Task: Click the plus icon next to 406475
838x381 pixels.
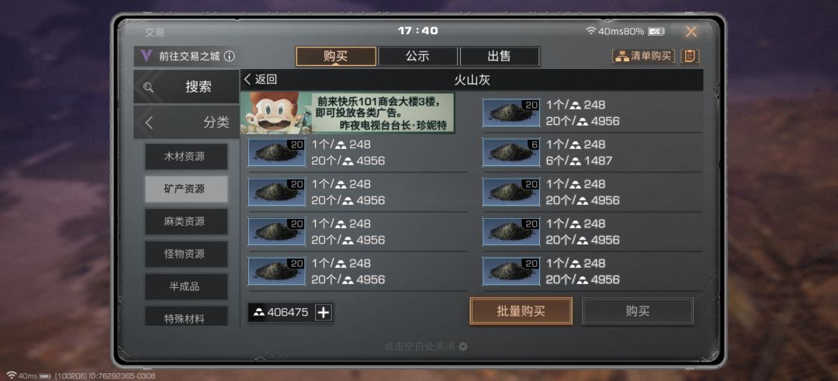Action: (324, 313)
